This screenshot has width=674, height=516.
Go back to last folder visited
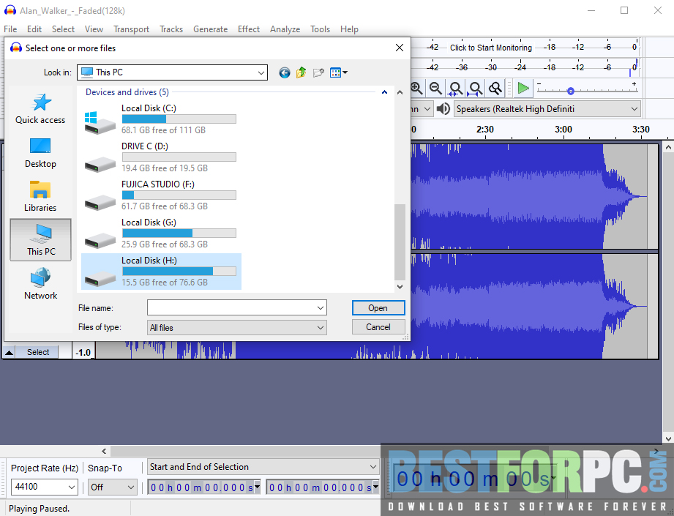pos(284,72)
